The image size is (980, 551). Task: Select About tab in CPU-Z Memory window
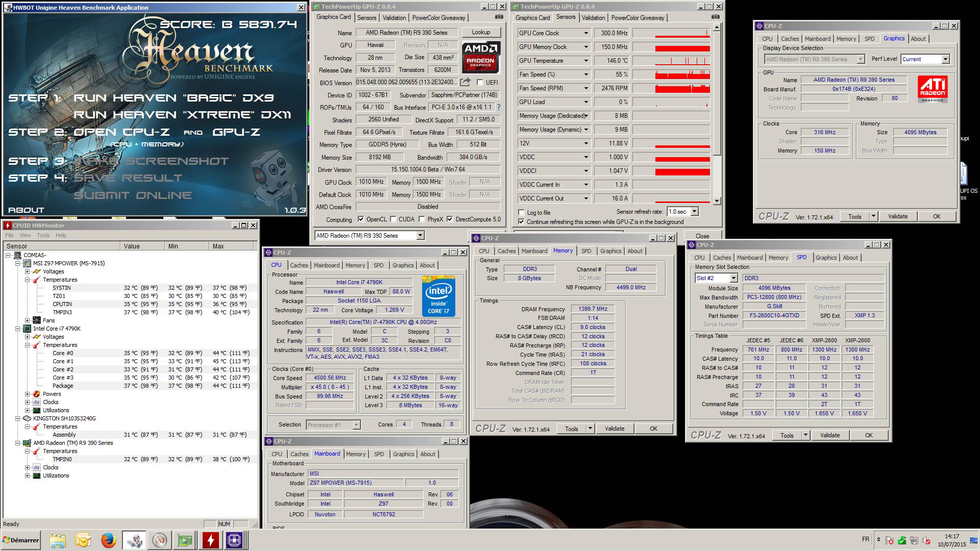tap(635, 251)
